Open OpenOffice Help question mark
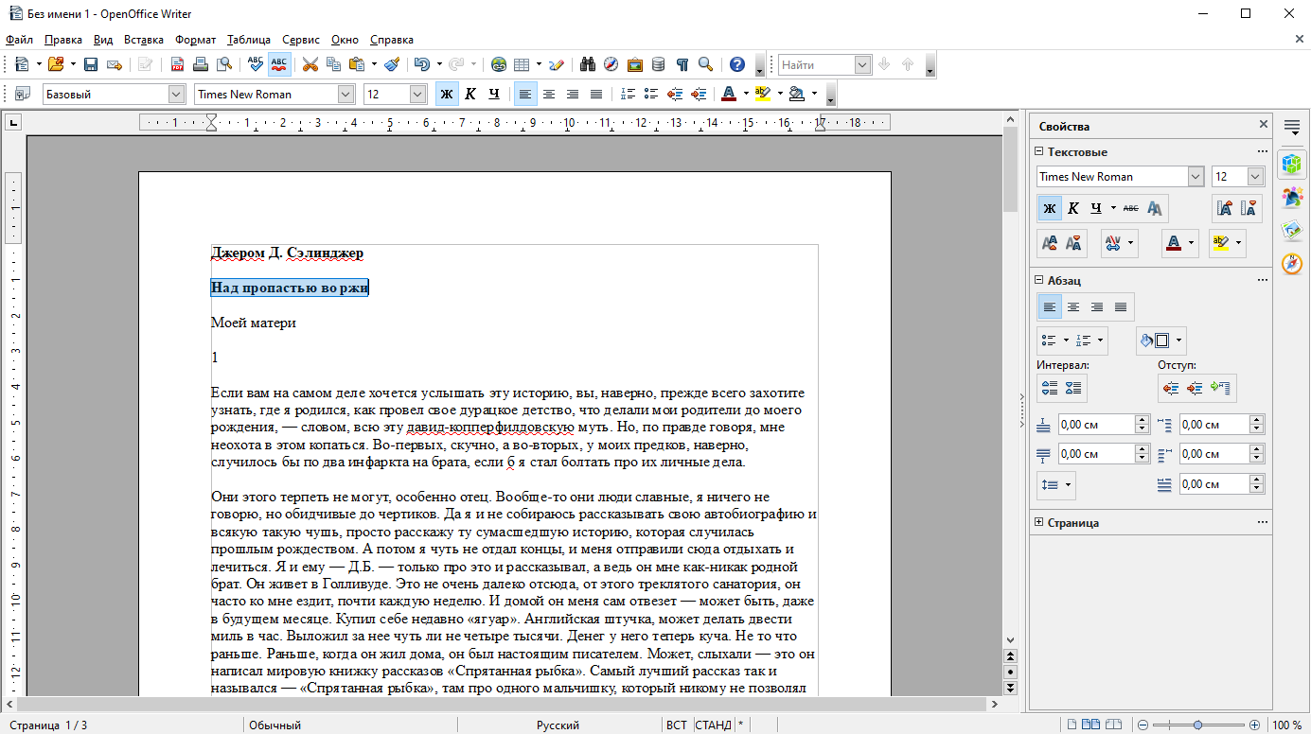This screenshot has width=1311, height=734. (737, 64)
